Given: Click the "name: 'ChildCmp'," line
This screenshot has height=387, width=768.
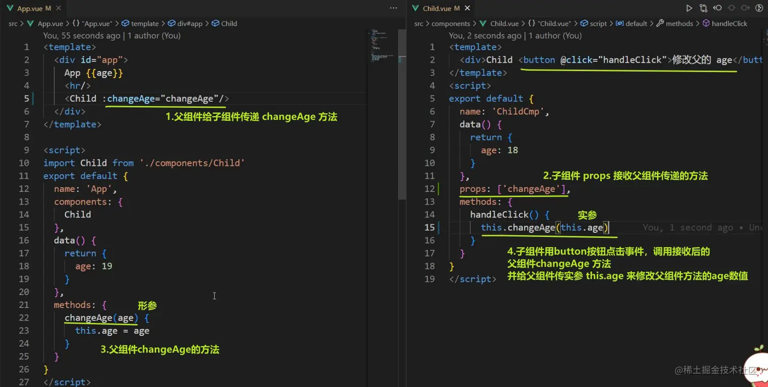Looking at the screenshot, I should tap(505, 112).
